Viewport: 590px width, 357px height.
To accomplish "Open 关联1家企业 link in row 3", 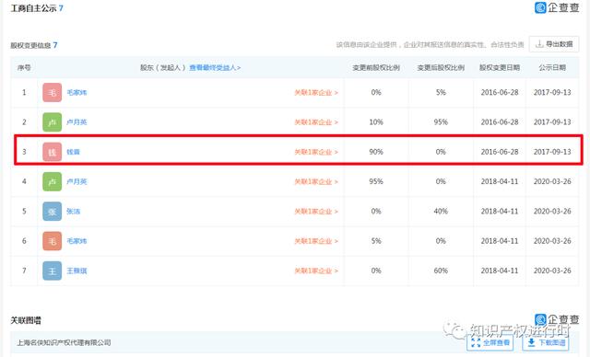I will [316, 152].
